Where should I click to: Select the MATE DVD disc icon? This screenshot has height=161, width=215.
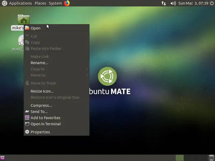coord(21,40)
